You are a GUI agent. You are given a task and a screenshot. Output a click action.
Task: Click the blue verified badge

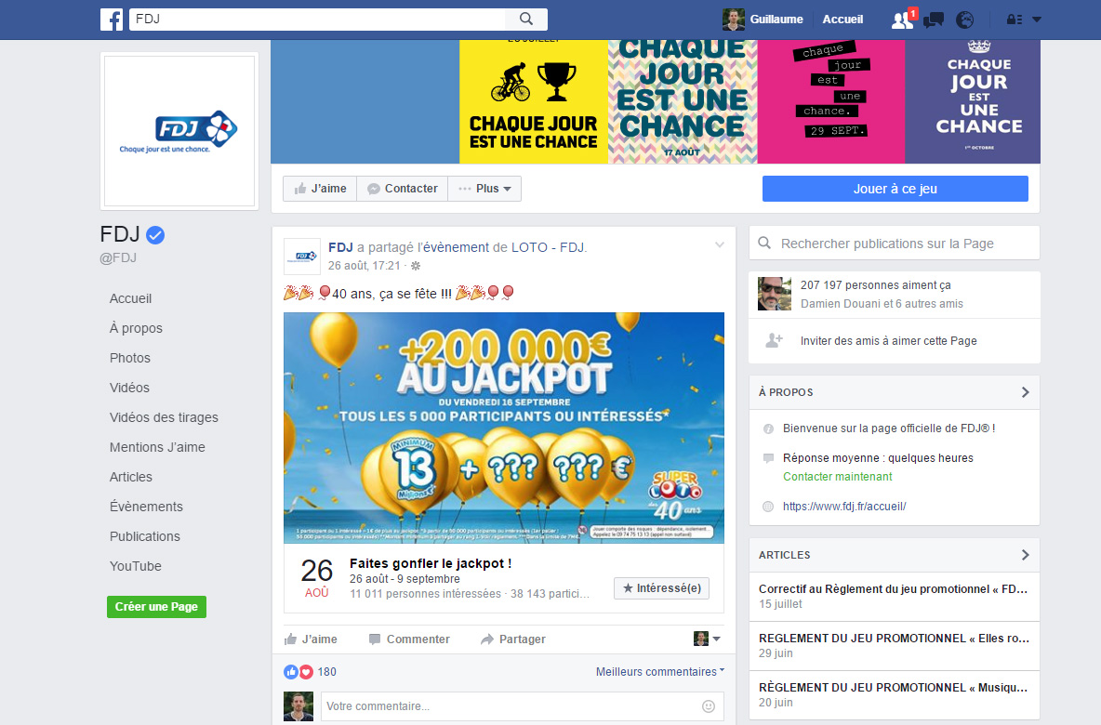coord(155,235)
